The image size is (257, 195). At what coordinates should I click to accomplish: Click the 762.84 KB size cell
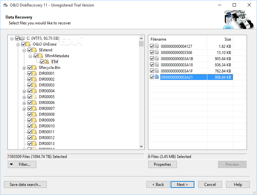point(220,71)
